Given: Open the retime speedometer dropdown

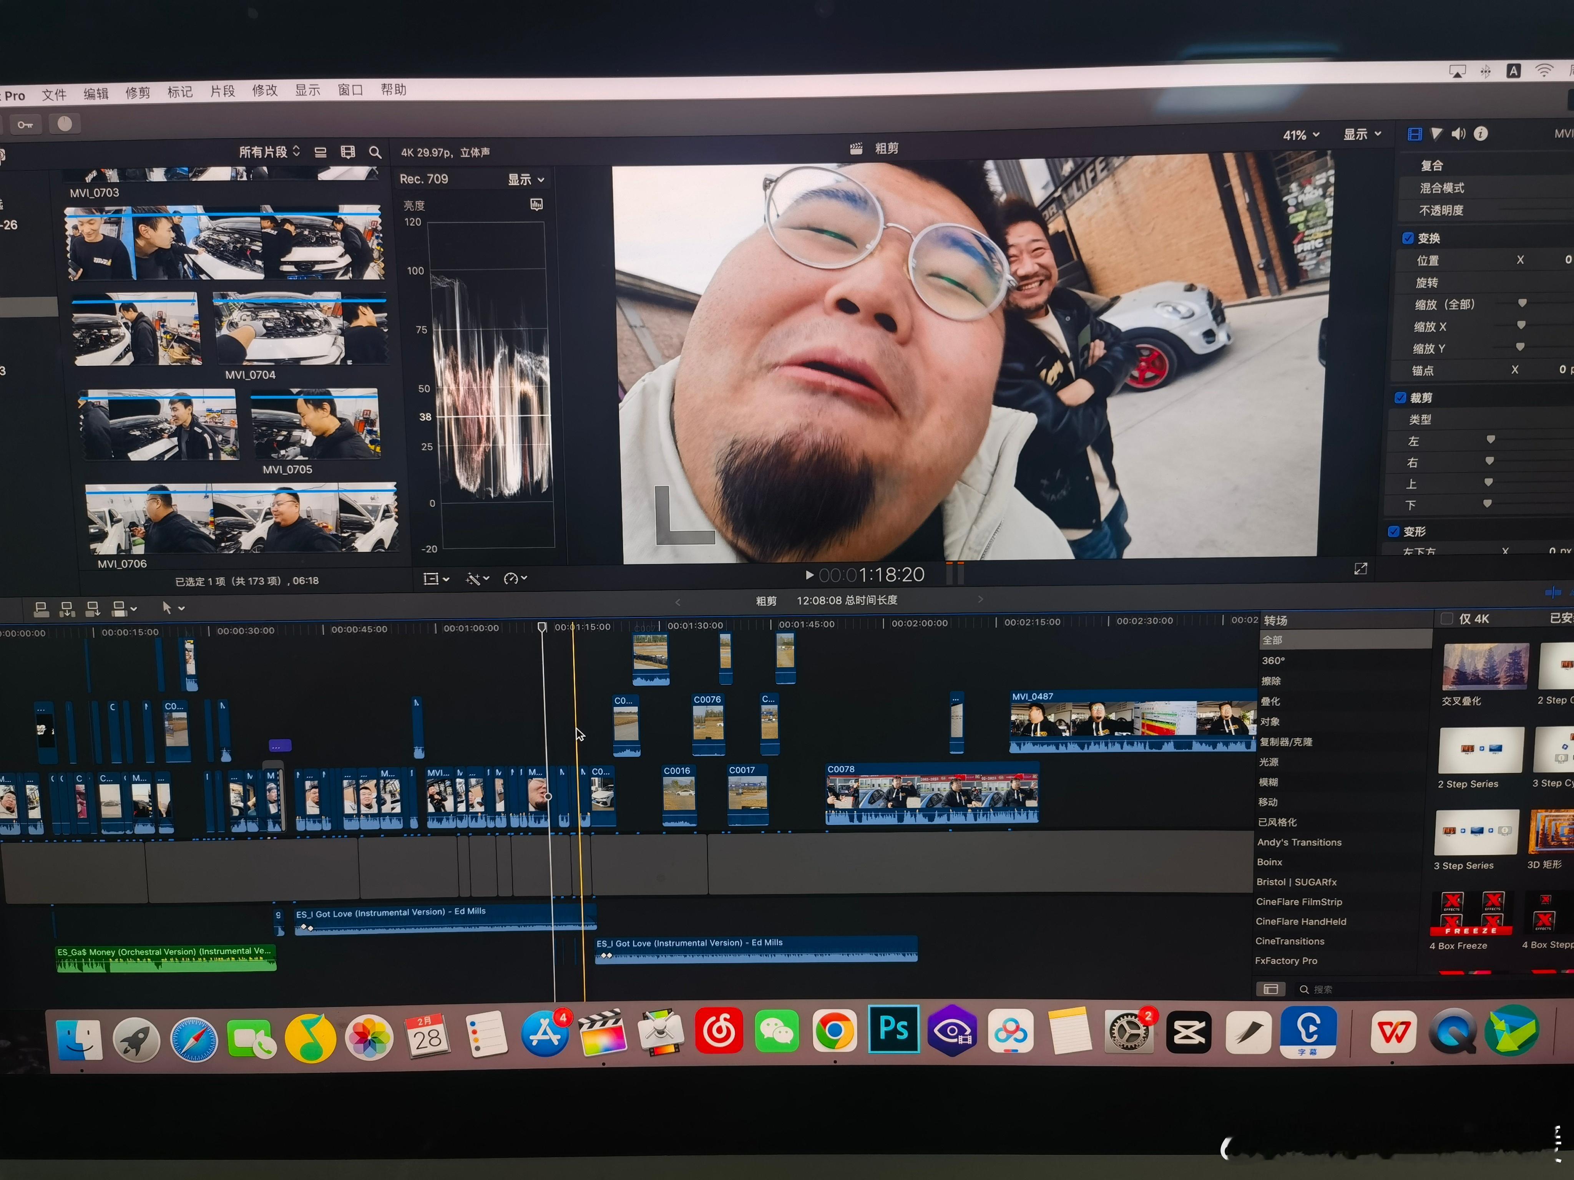Looking at the screenshot, I should [x=515, y=578].
